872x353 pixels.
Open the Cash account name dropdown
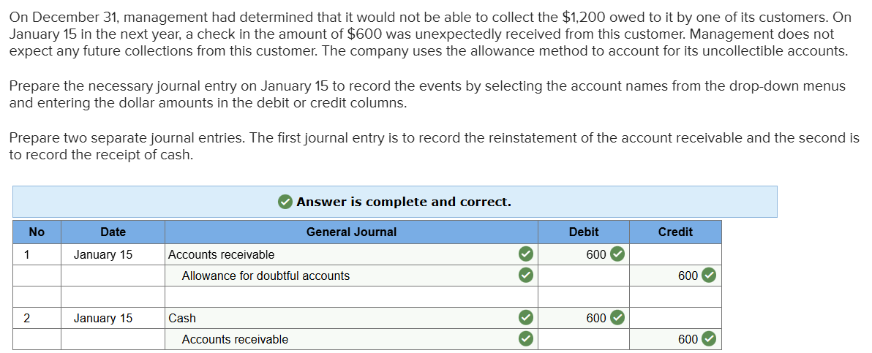pyautogui.click(x=337, y=318)
